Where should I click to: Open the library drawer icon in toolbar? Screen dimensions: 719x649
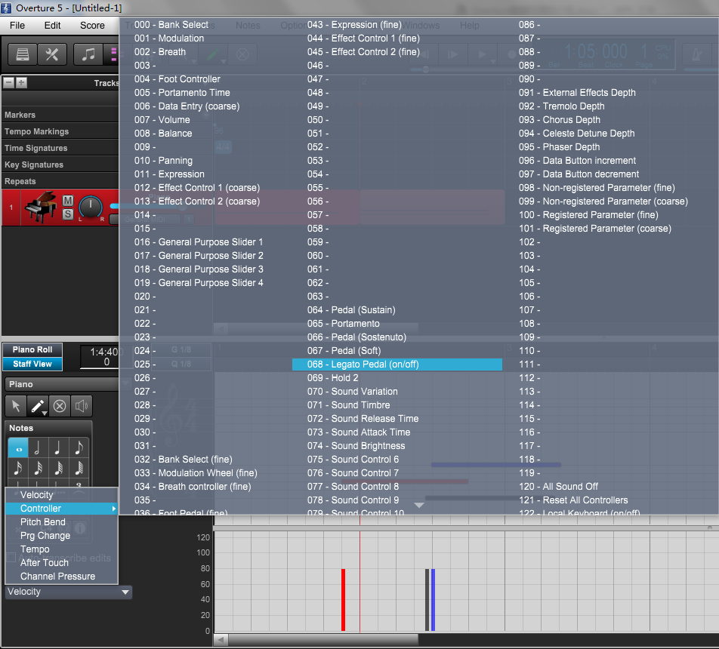pos(23,54)
